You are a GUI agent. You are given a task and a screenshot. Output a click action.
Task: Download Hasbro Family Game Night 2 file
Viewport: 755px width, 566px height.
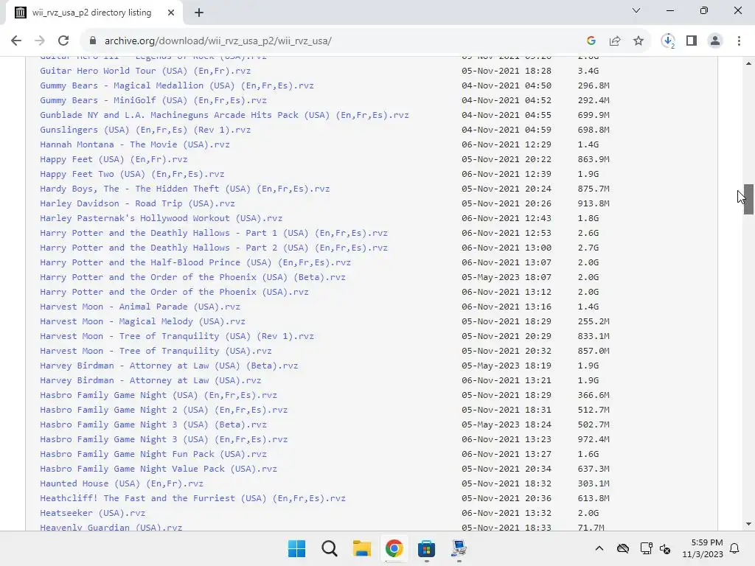click(x=164, y=410)
